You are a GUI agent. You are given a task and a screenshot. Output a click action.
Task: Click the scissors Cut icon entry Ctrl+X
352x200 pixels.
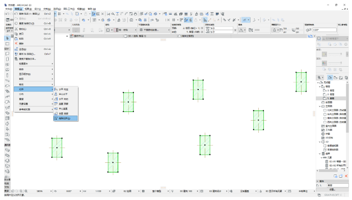pyautogui.click(x=34, y=29)
